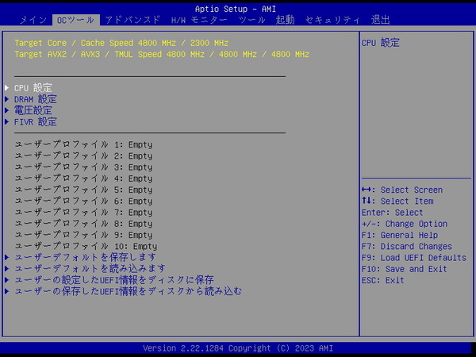Click the Select Screen key hint

[402, 190]
